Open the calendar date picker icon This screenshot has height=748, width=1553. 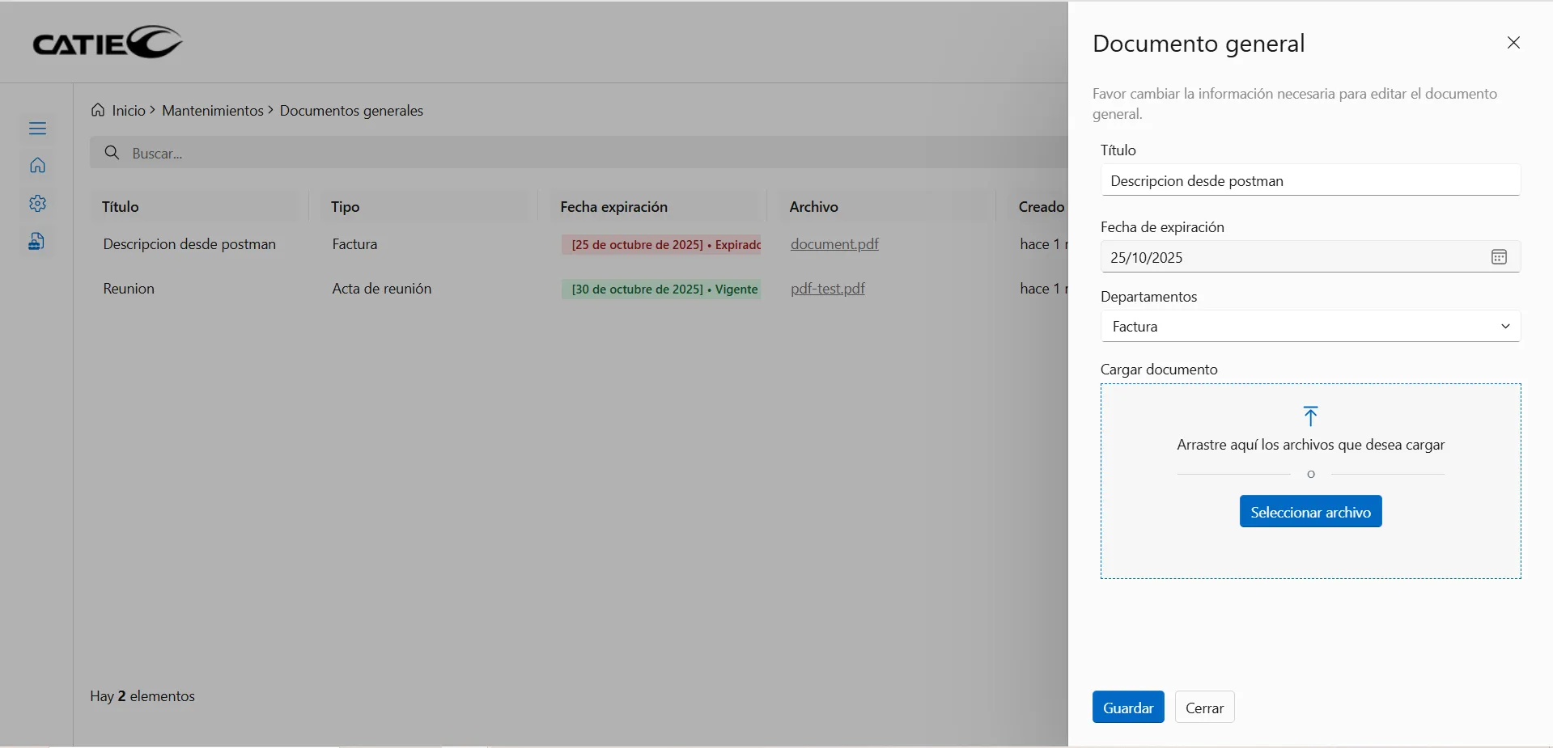click(1499, 257)
